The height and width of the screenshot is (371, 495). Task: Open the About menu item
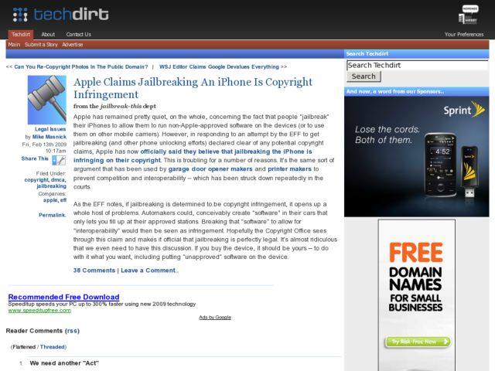point(48,34)
